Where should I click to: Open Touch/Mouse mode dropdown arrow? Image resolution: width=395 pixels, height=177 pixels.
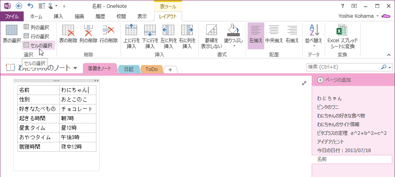click(56, 6)
